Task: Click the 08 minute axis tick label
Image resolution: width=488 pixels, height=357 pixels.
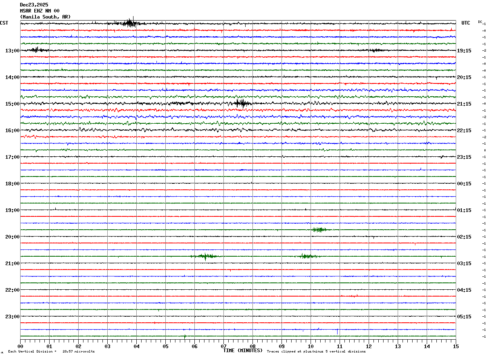Action: (252, 346)
